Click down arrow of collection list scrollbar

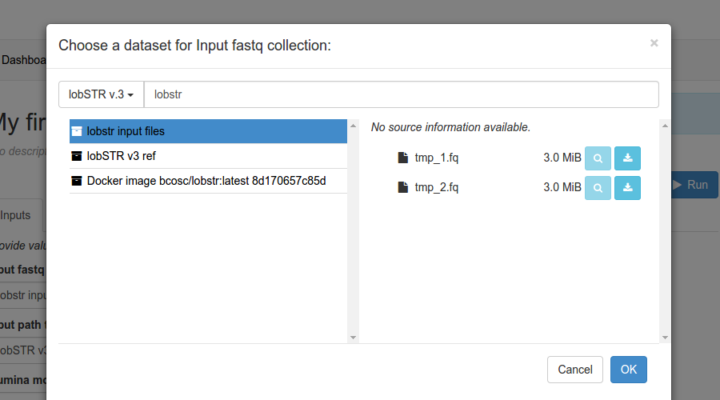pos(353,338)
